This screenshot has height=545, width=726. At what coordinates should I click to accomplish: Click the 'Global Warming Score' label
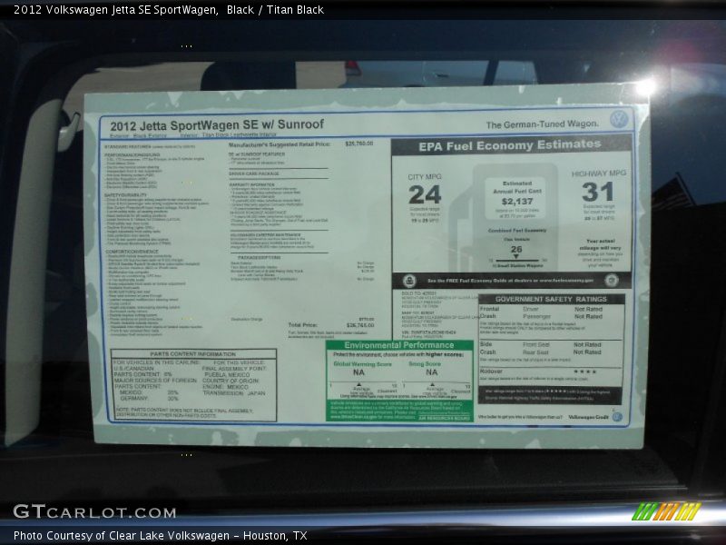pos(362,364)
